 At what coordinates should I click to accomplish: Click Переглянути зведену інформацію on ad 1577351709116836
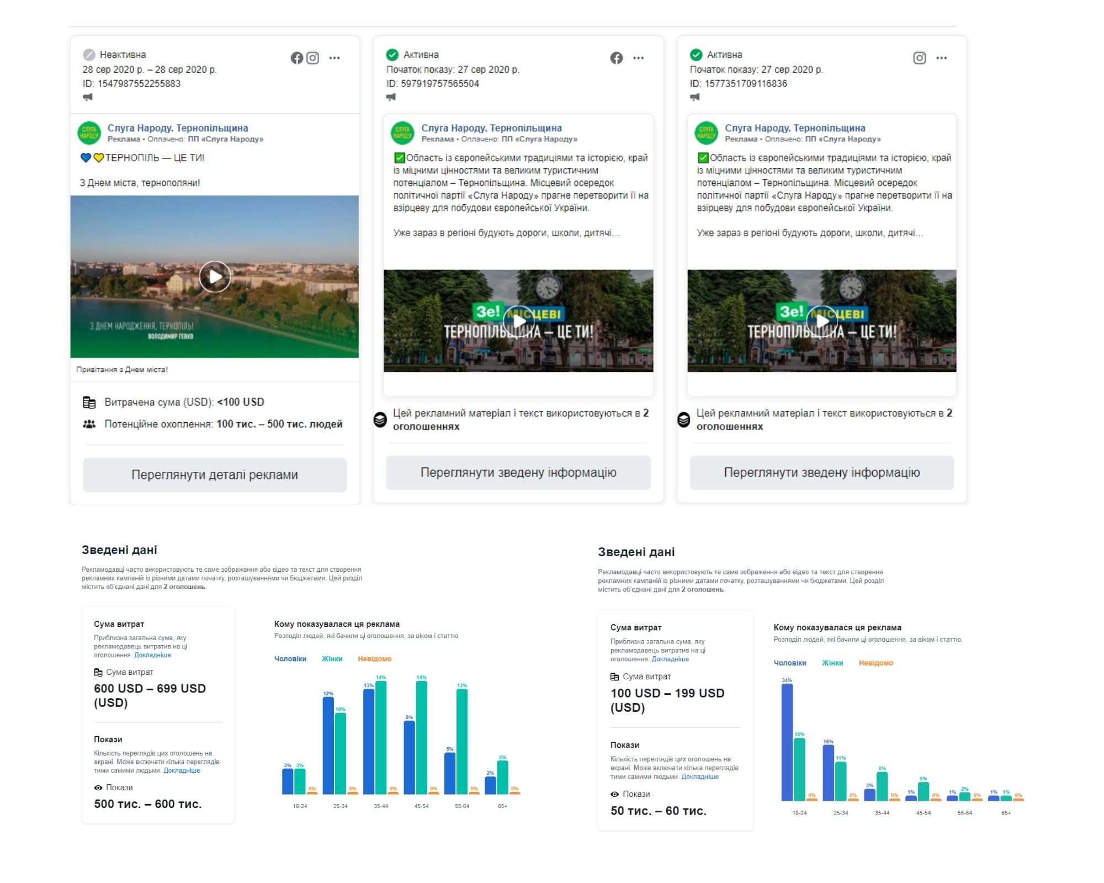click(822, 472)
